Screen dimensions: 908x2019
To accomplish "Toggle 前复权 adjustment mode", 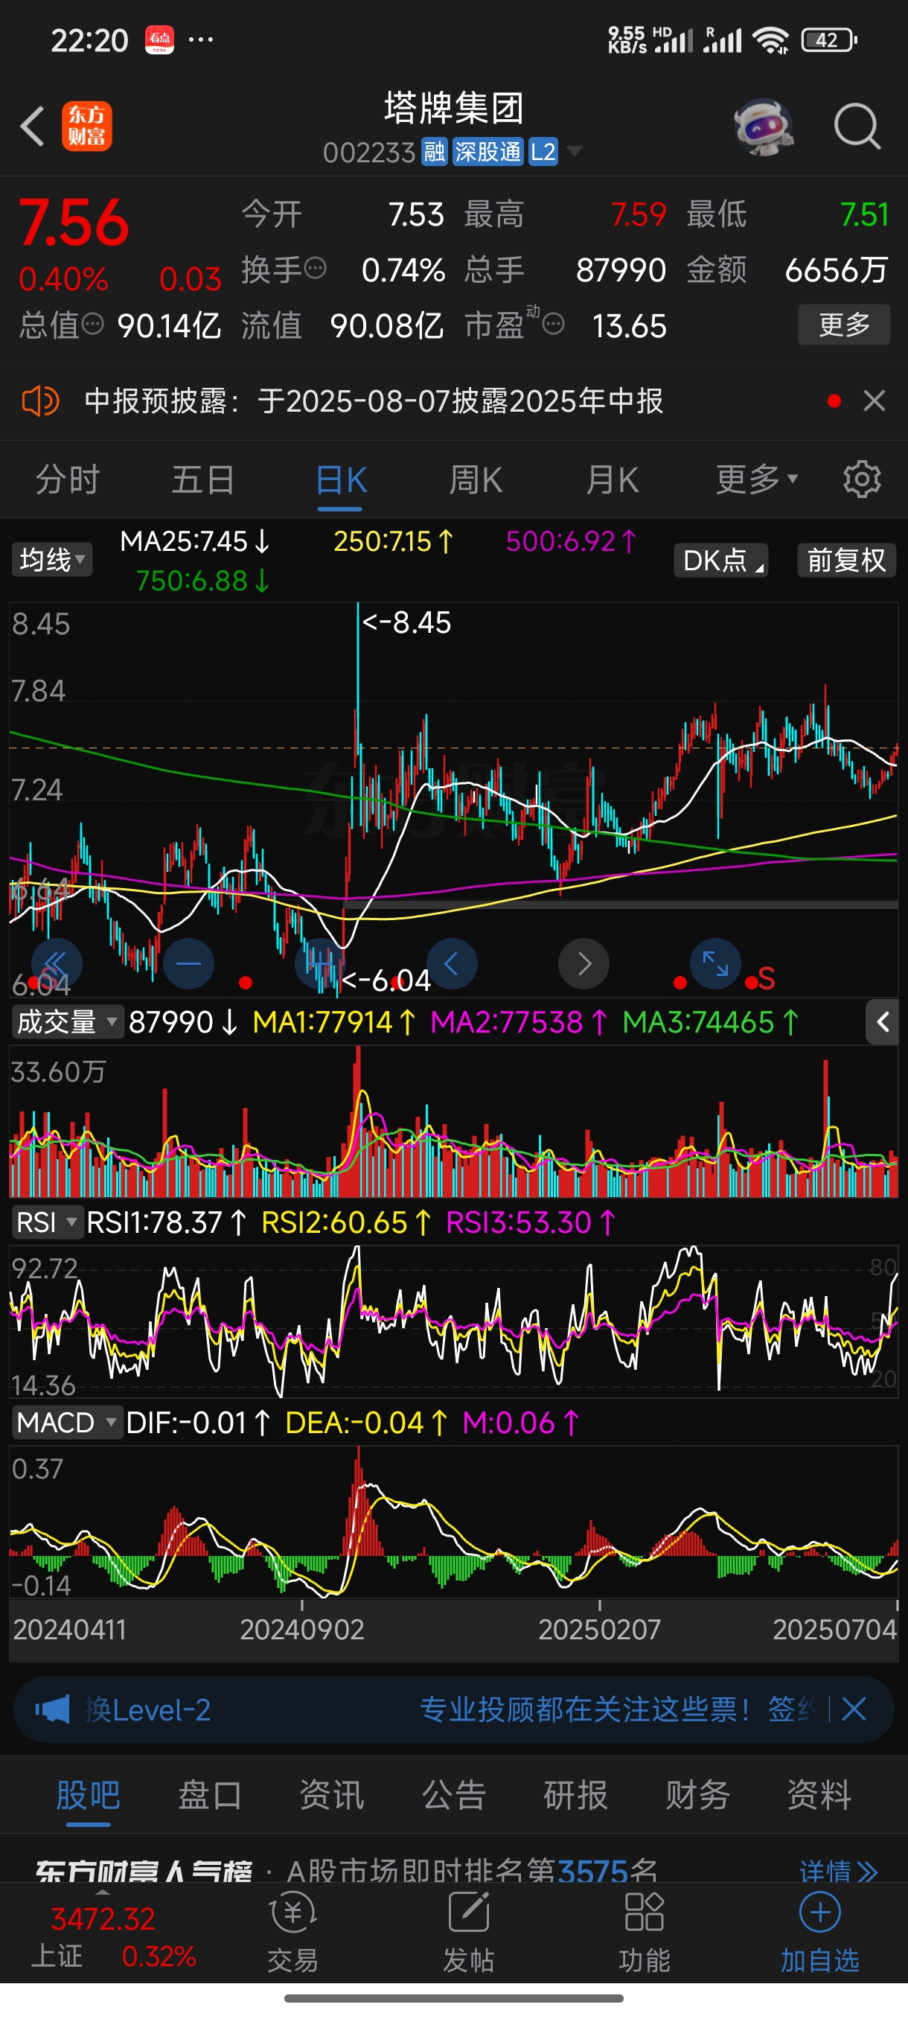I will coord(846,561).
